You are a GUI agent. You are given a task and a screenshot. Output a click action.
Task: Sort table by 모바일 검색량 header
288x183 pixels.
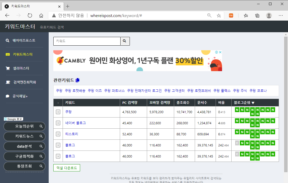click(x=160, y=103)
